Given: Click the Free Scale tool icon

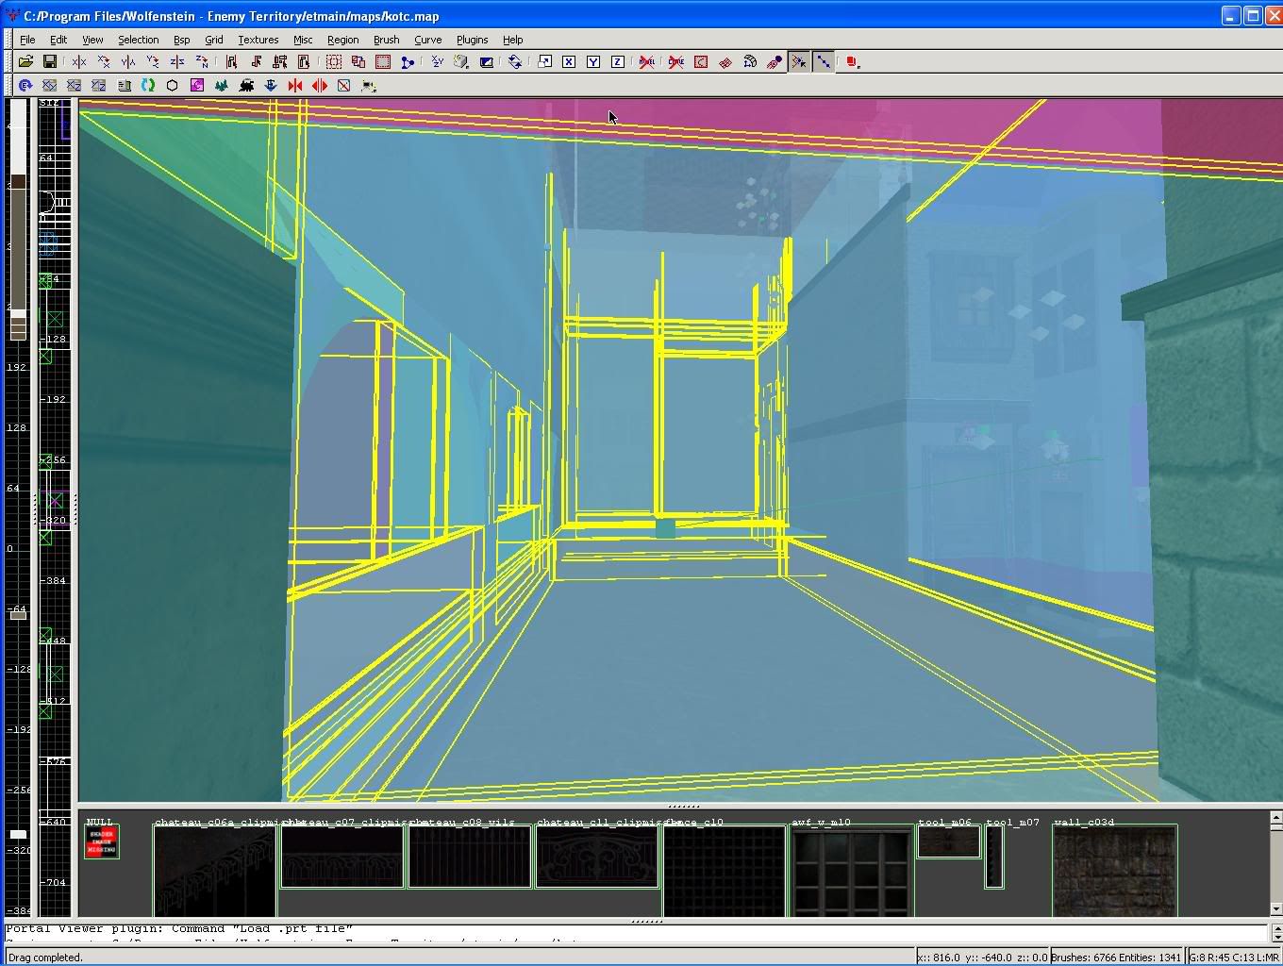Looking at the screenshot, I should point(544,62).
